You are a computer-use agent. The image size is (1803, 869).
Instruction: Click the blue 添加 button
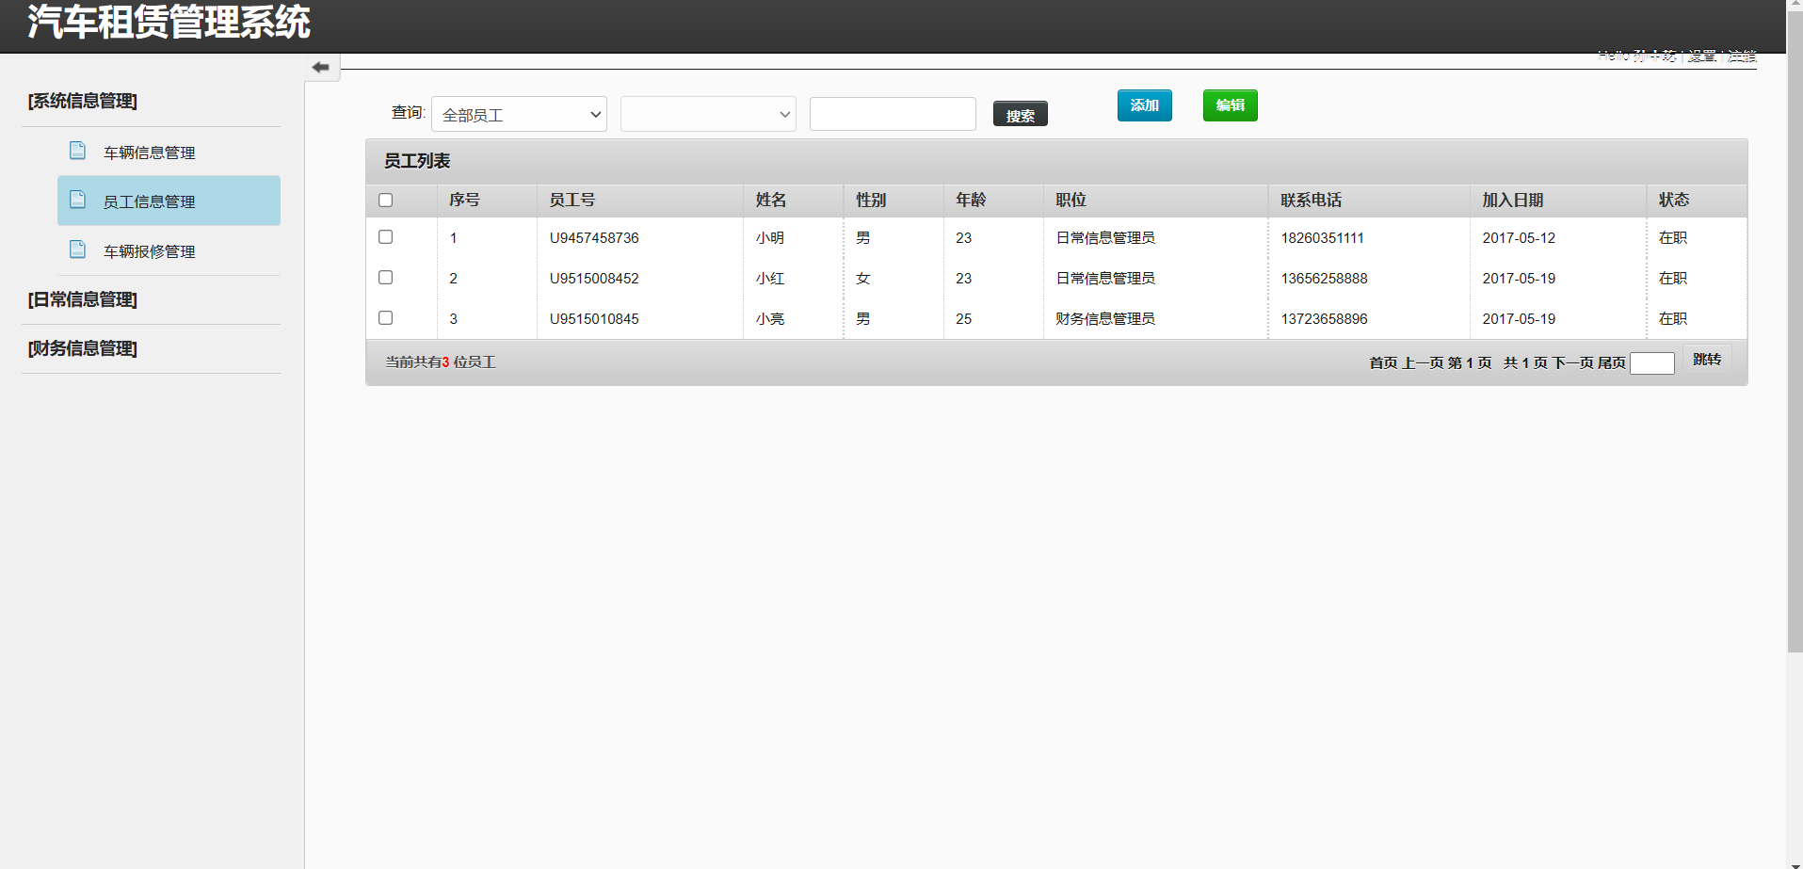(1145, 105)
